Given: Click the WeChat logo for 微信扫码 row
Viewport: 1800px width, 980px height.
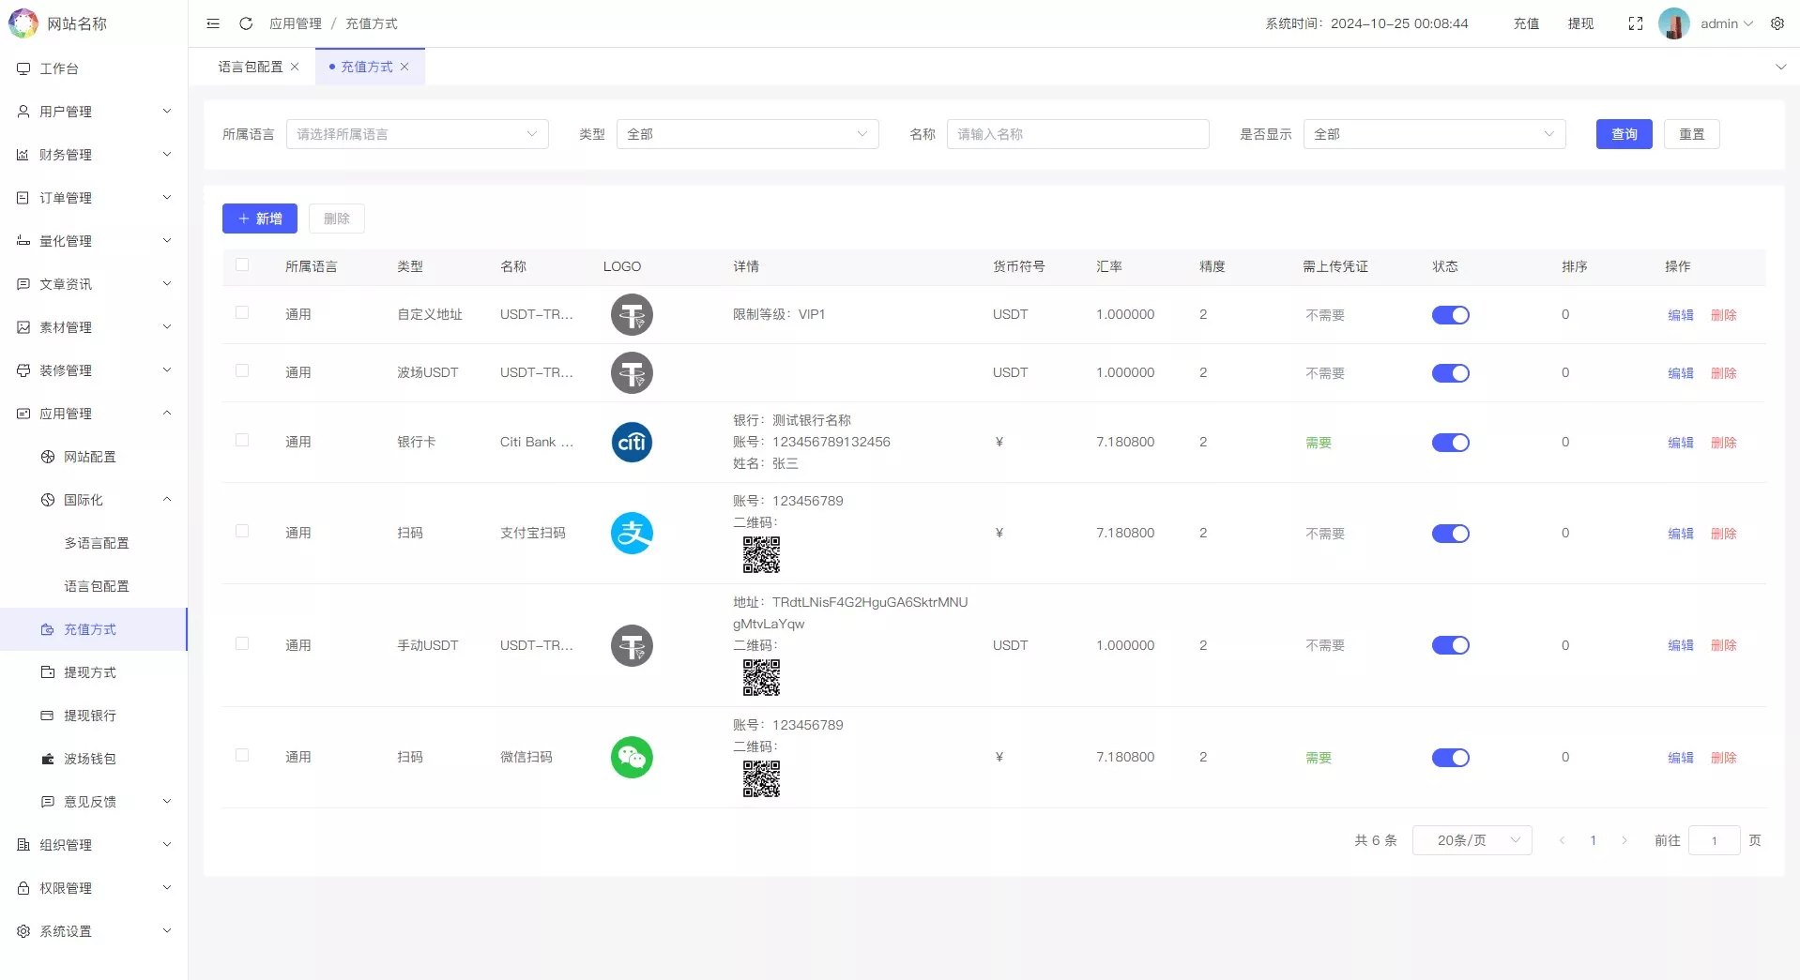Looking at the screenshot, I should tap(632, 757).
